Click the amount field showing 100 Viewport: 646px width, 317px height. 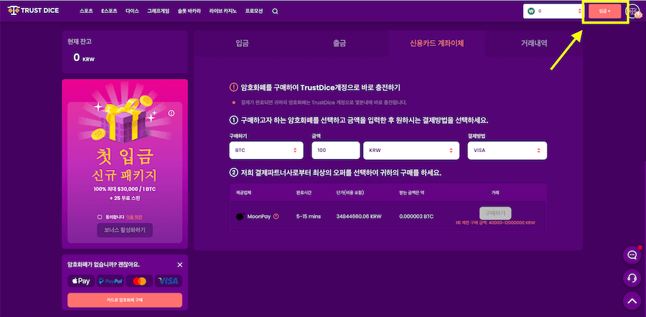click(x=335, y=151)
